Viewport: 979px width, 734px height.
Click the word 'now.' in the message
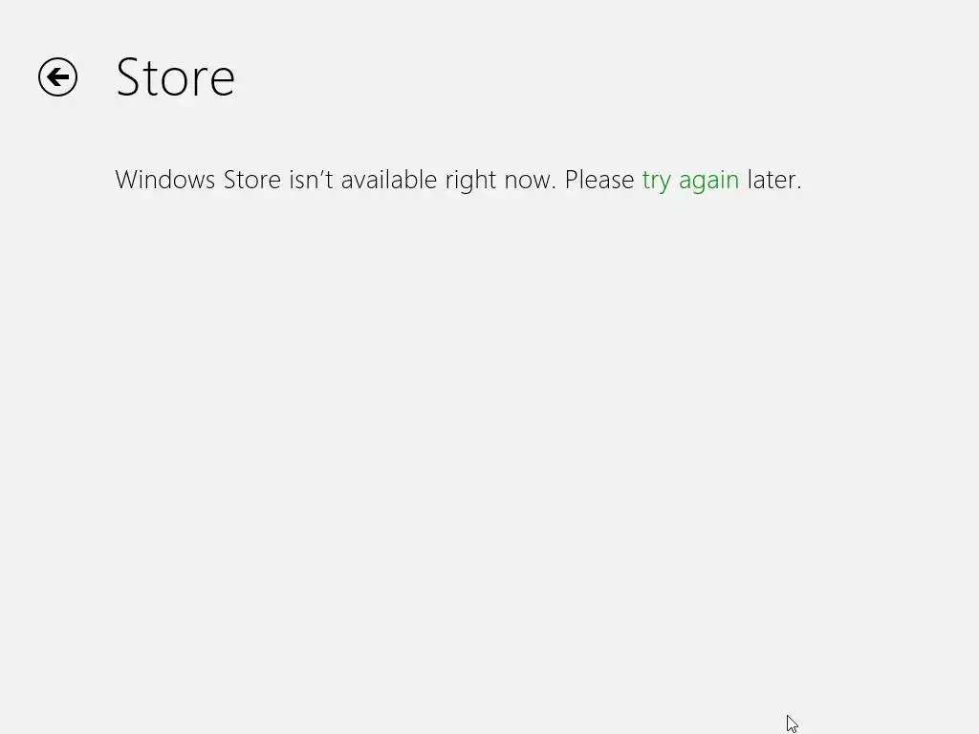(530, 181)
